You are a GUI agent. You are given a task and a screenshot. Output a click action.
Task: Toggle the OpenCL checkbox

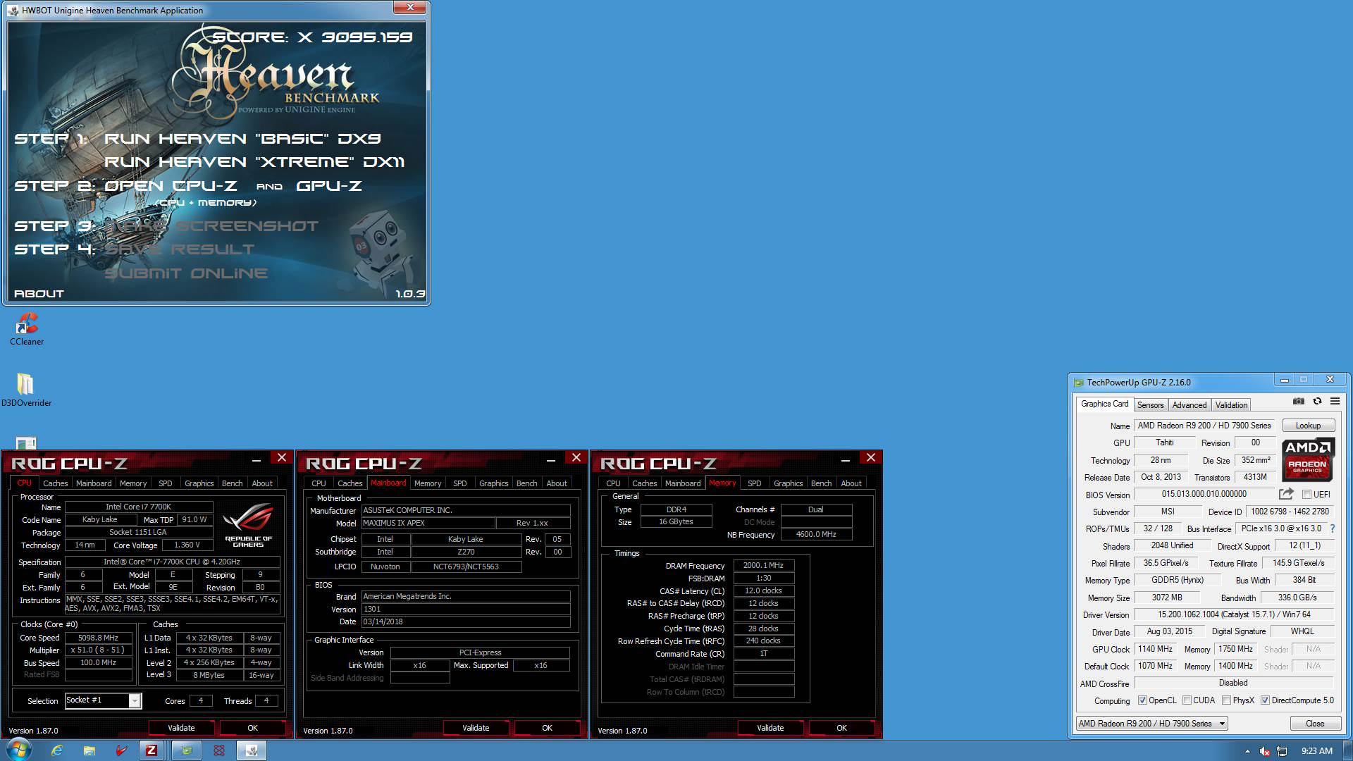[1142, 700]
